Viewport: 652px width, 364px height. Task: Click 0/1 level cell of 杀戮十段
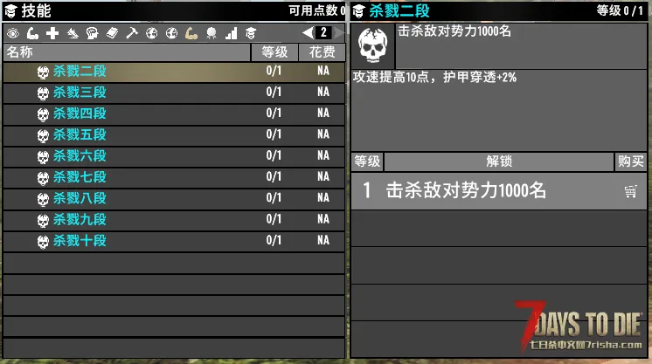(274, 241)
